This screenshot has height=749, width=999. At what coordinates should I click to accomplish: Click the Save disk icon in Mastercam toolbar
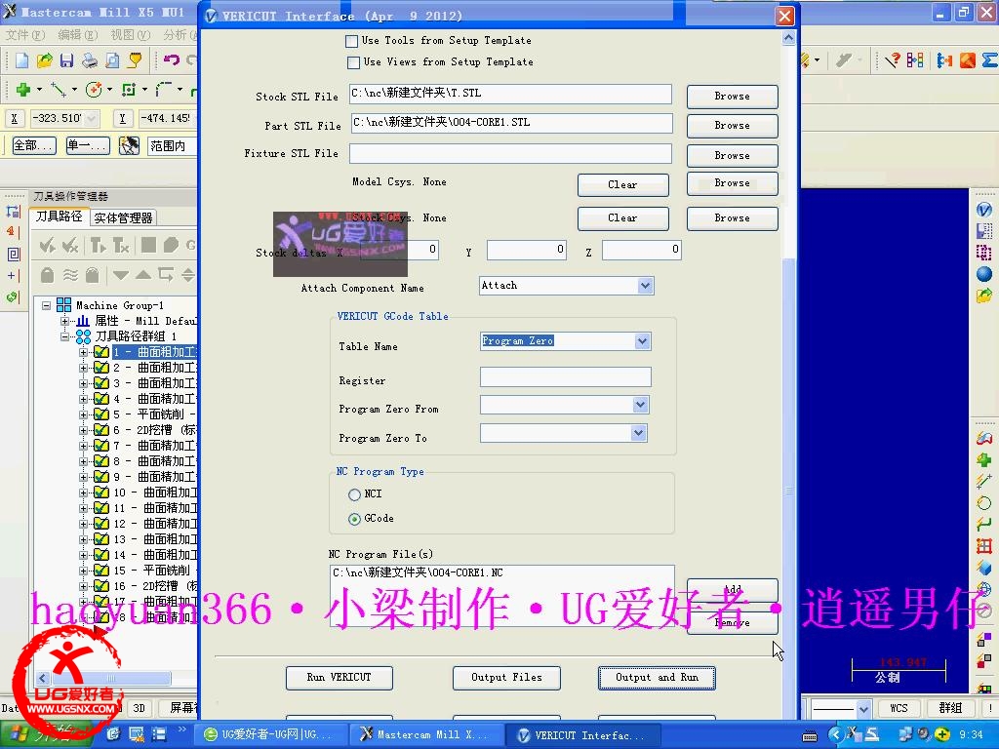(66, 60)
